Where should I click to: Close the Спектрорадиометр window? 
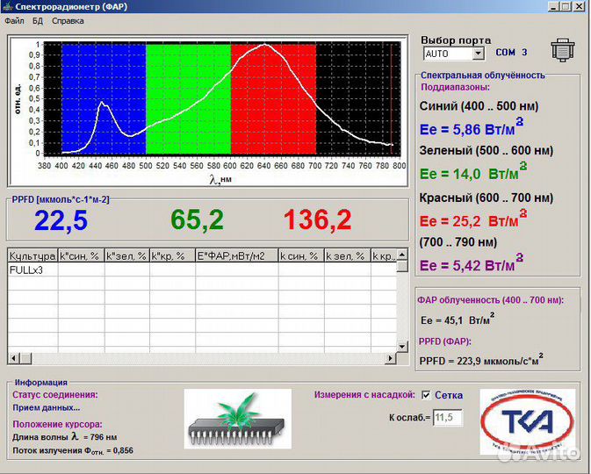pyautogui.click(x=577, y=6)
